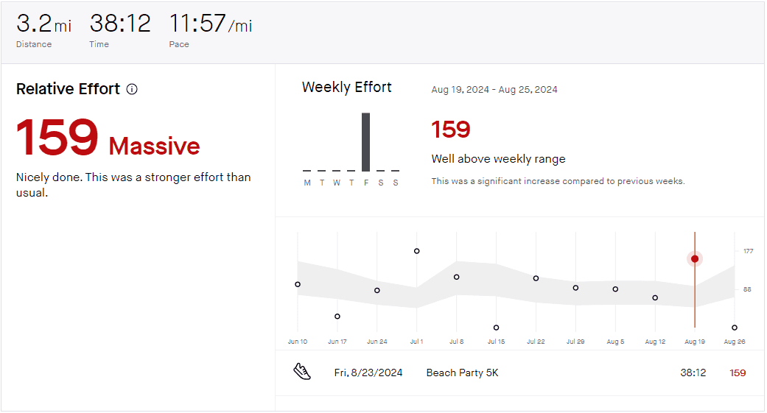Select the Aug 5 week data point
Screen dimensions: 767x413
coord(615,289)
